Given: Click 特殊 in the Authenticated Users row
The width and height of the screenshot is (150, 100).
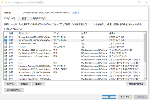Looking at the screenshot, I should 55,44.
